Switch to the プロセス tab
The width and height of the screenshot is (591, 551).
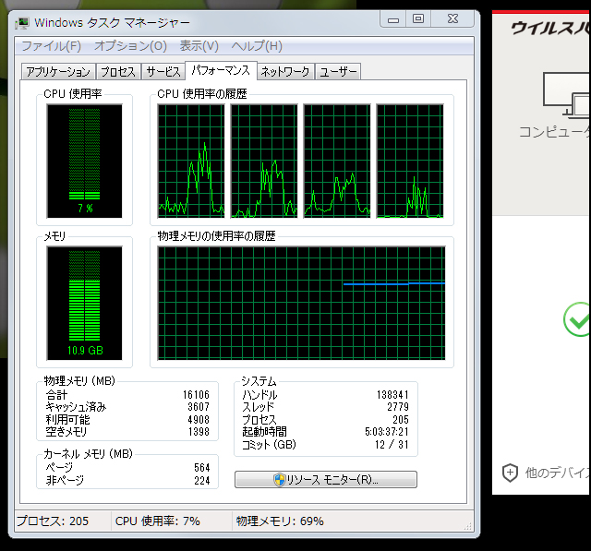coord(117,72)
